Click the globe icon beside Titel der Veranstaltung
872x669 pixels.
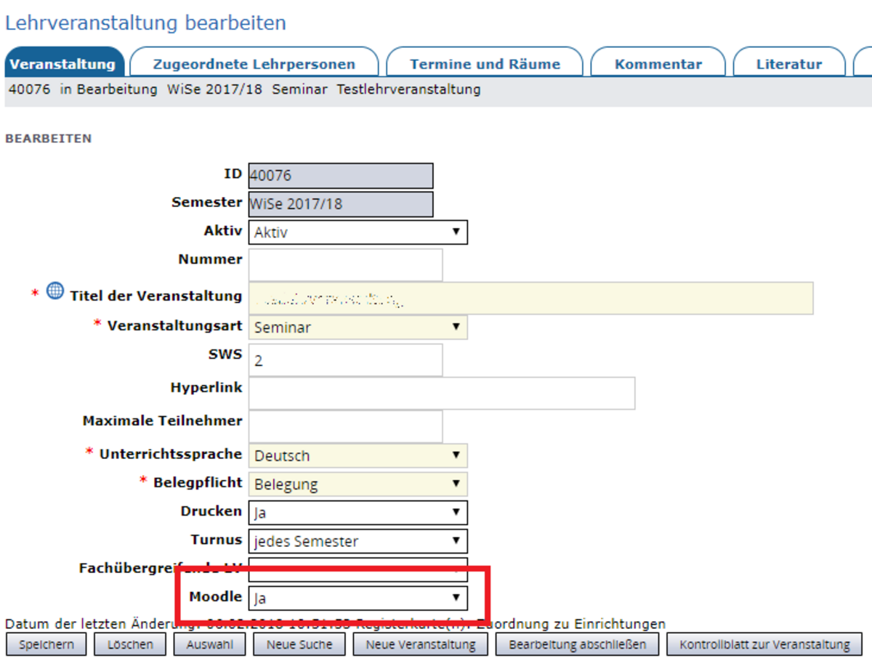coord(54,292)
